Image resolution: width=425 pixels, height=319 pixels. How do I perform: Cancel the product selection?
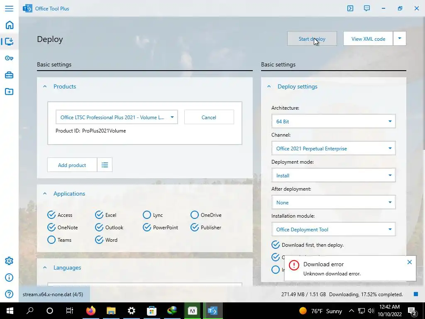[209, 117]
